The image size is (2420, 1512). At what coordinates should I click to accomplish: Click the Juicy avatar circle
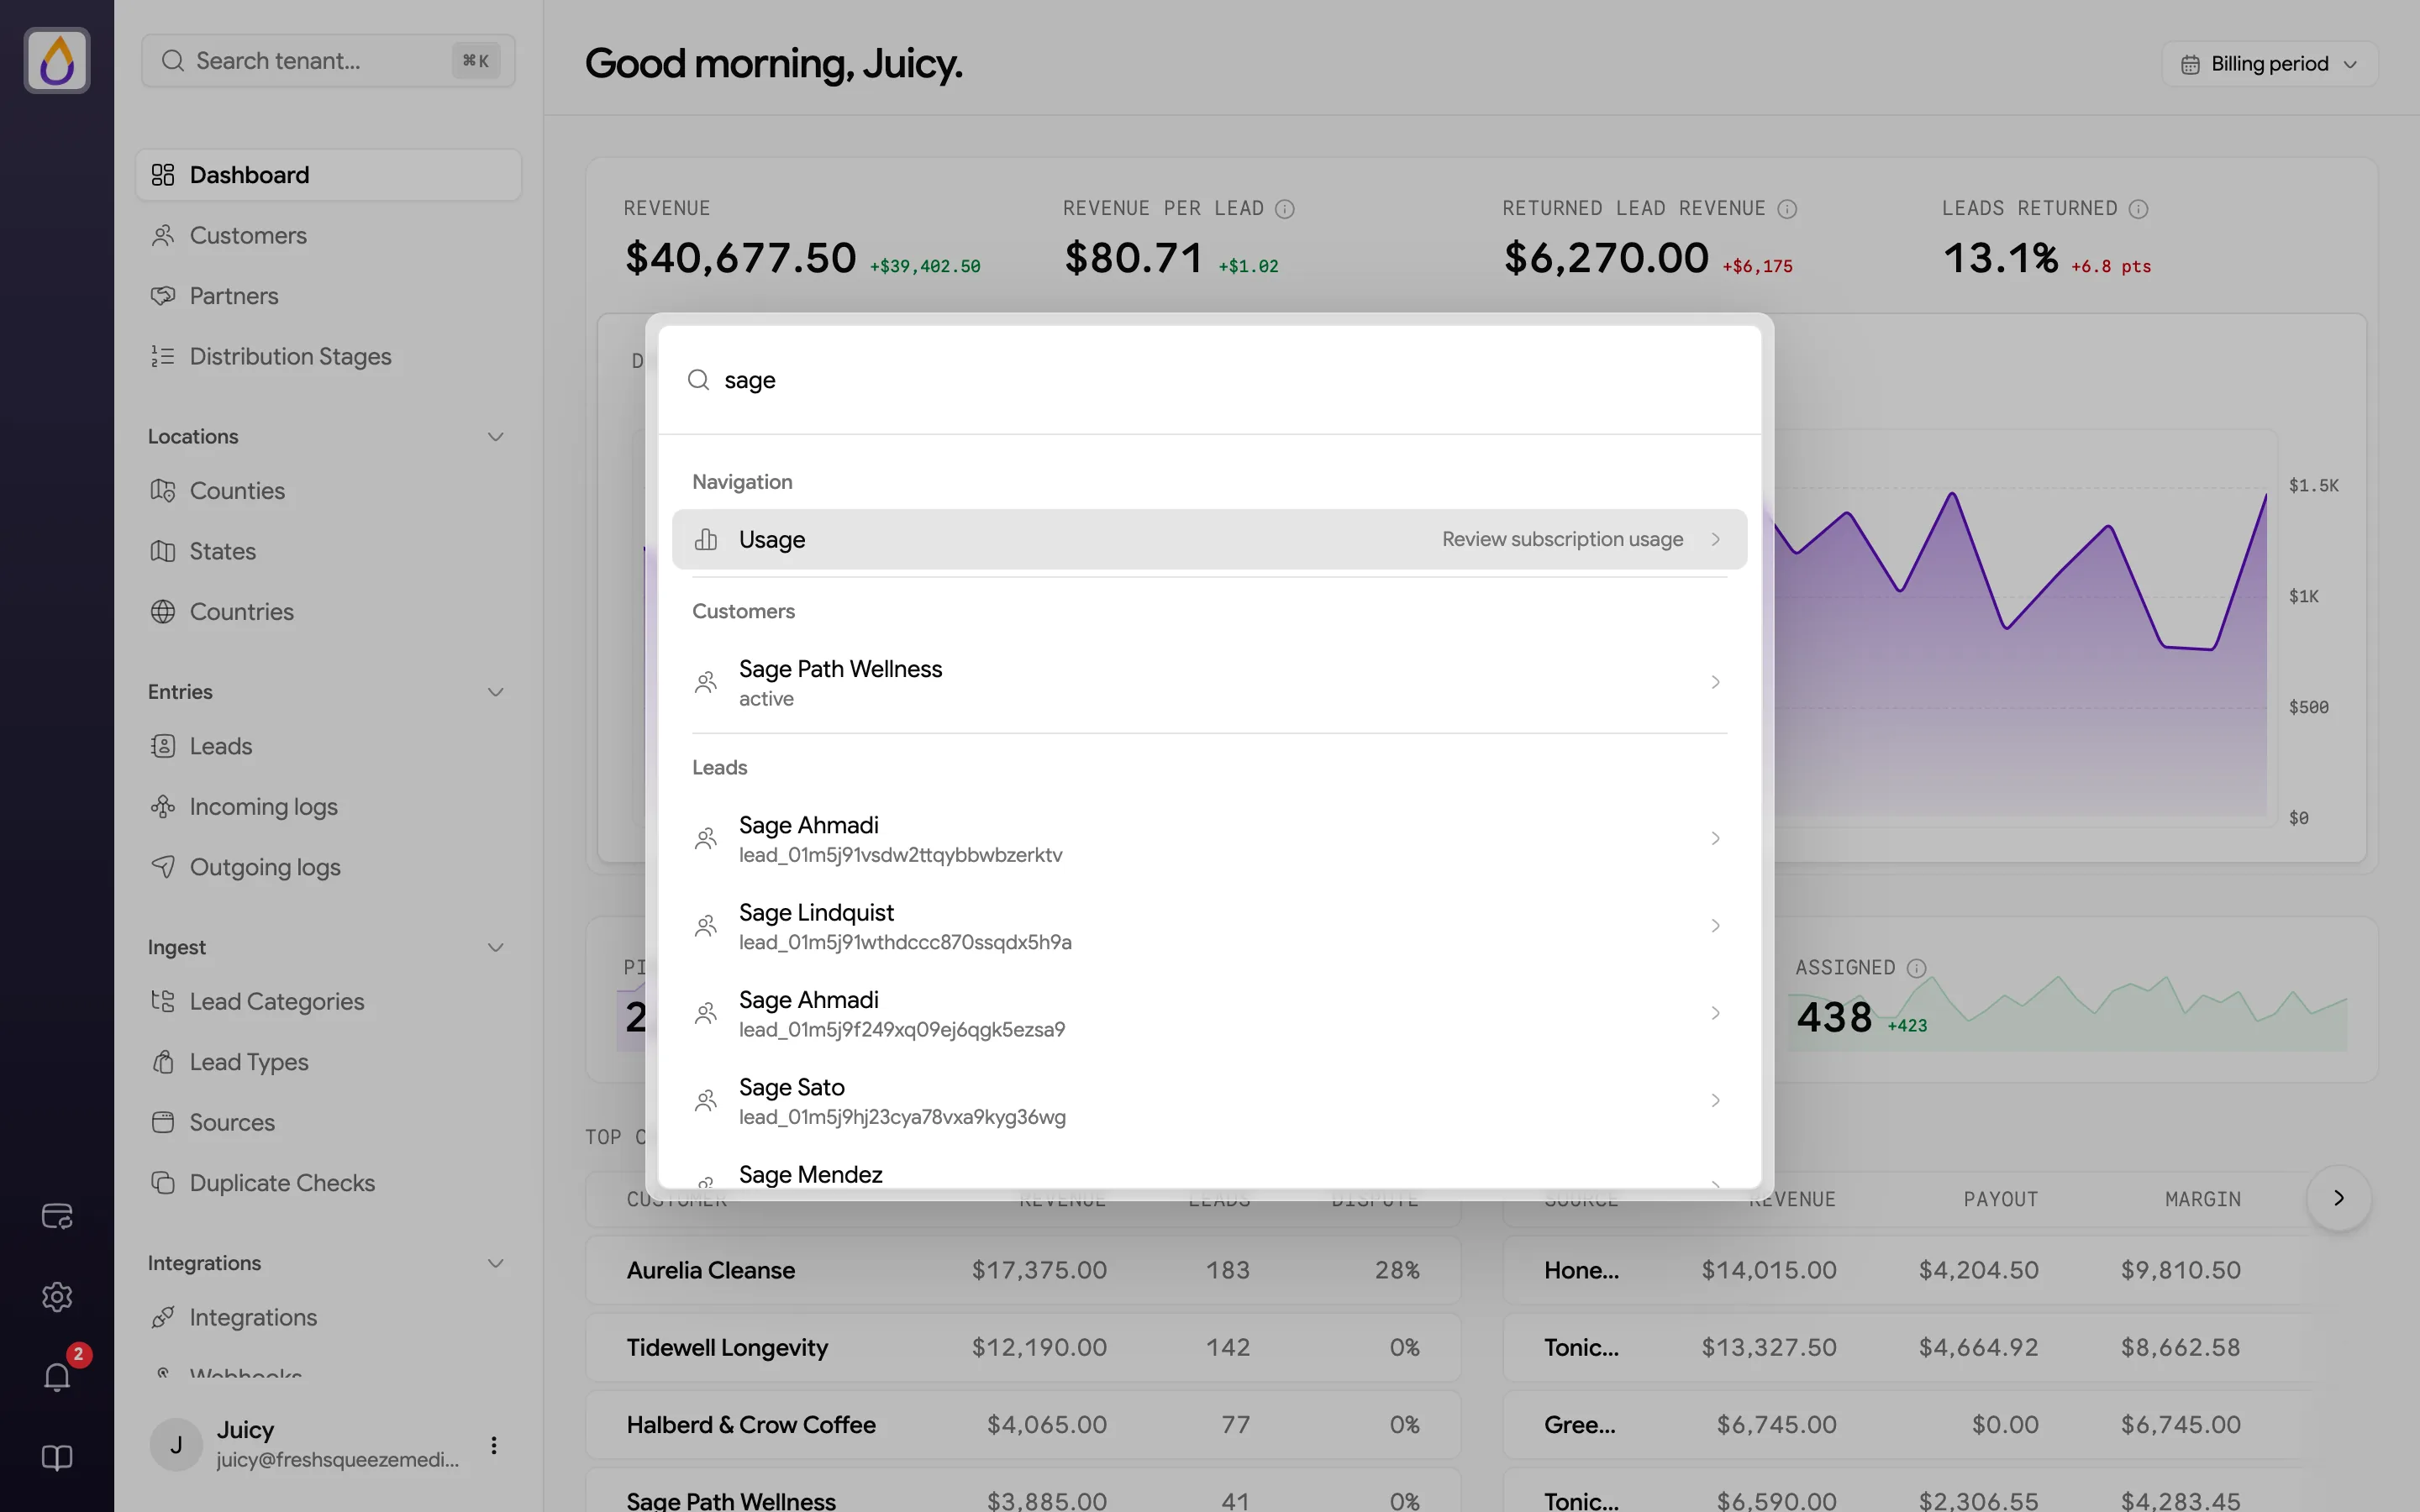(x=176, y=1445)
